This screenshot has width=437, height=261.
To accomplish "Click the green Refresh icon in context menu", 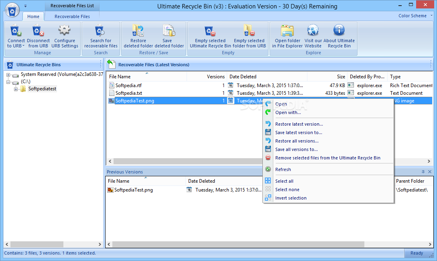I will (x=268, y=169).
